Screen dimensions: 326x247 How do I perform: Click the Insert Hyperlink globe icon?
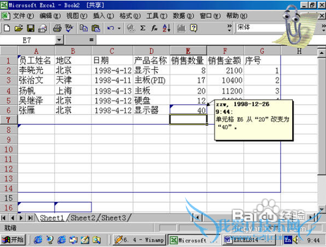pos(131,28)
